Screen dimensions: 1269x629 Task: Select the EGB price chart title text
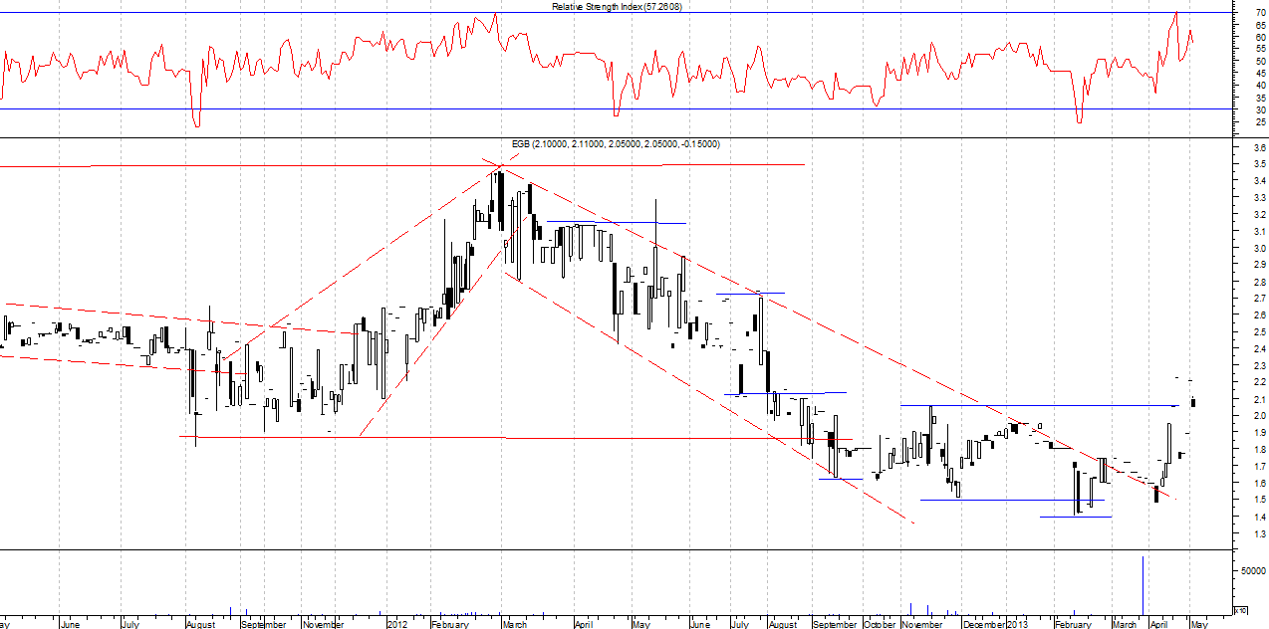[x=616, y=144]
